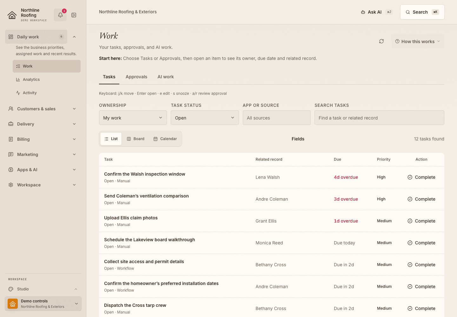The width and height of the screenshot is (457, 317).
Task: Complete Lakeview board walkthrough task
Action: tap(421, 243)
